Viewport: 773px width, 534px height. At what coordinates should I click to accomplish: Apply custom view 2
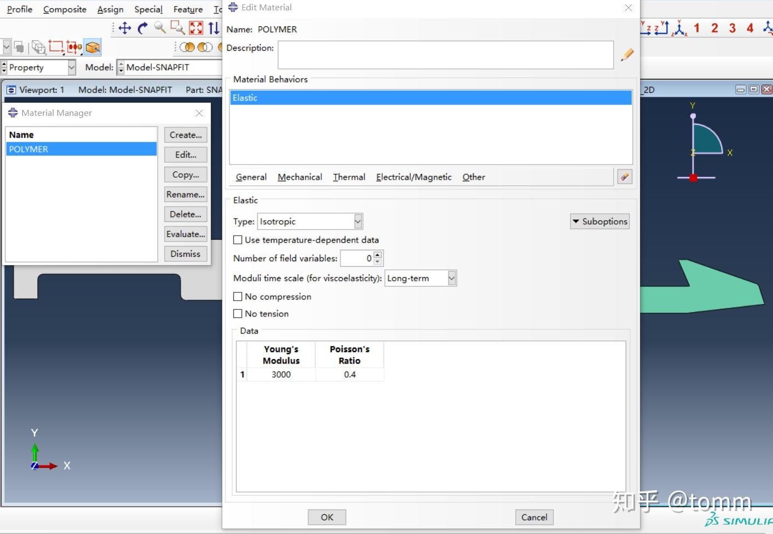pyautogui.click(x=714, y=28)
